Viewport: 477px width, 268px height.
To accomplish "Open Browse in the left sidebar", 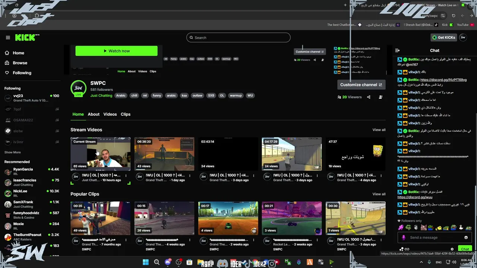I will 16,63.
